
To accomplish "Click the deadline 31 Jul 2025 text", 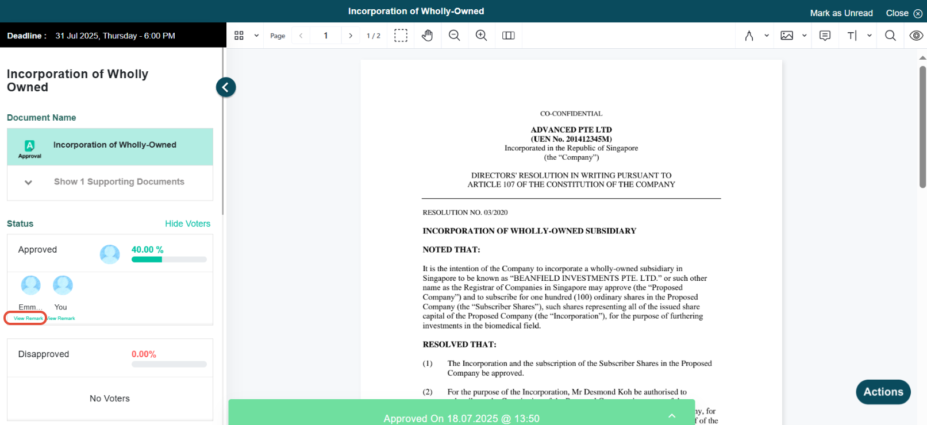I will 115,36.
